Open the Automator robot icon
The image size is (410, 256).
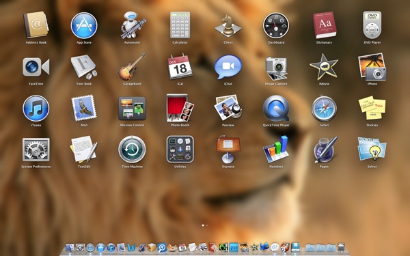(133, 25)
